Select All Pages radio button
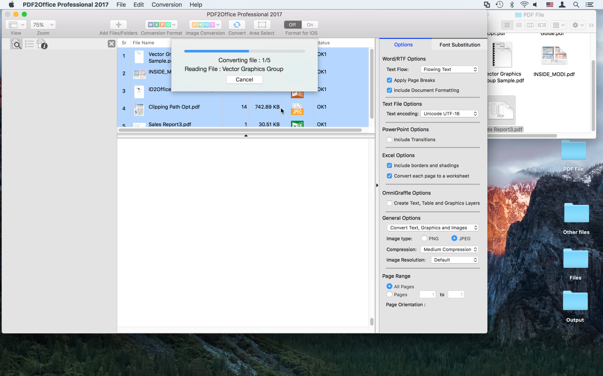603x376 pixels. tap(389, 286)
